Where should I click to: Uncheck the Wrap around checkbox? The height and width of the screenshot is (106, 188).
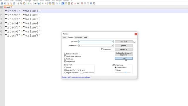coord(65,62)
